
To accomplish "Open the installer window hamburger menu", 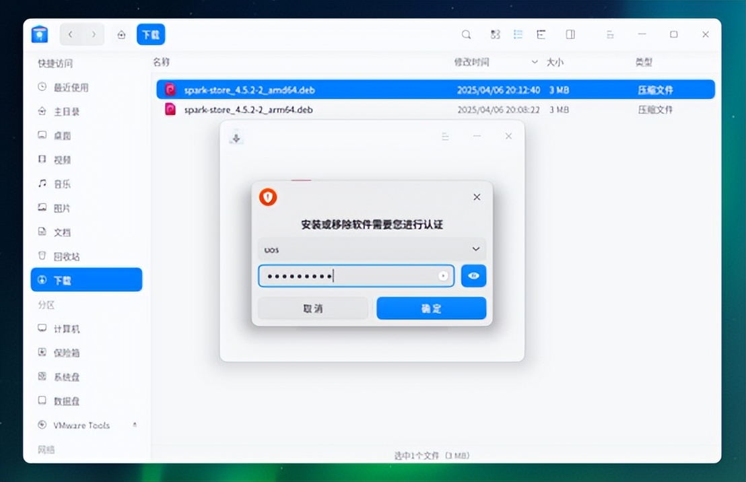I will point(445,136).
